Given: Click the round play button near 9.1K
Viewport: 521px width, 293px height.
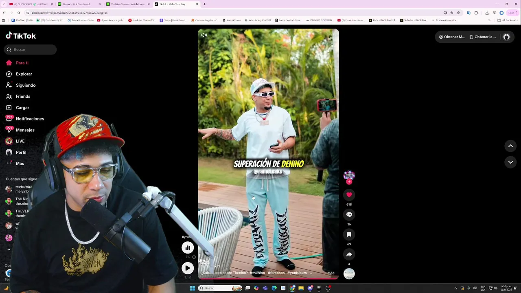Looking at the screenshot, I should point(188,268).
